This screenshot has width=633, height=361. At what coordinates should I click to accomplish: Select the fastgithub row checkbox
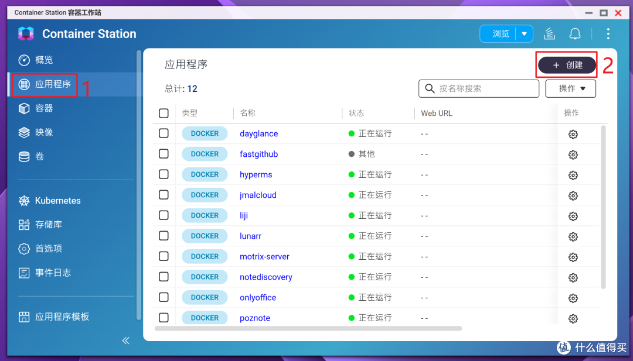point(164,154)
